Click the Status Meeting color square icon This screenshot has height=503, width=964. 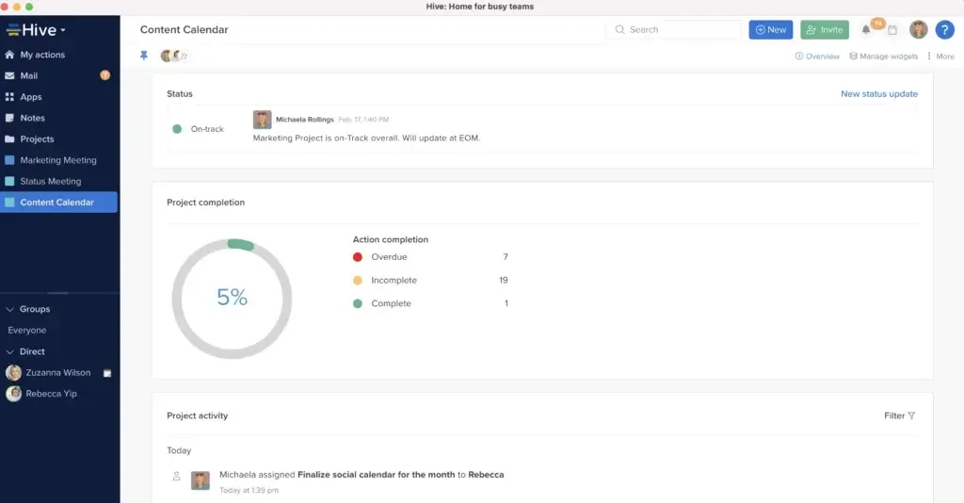[x=9, y=181]
